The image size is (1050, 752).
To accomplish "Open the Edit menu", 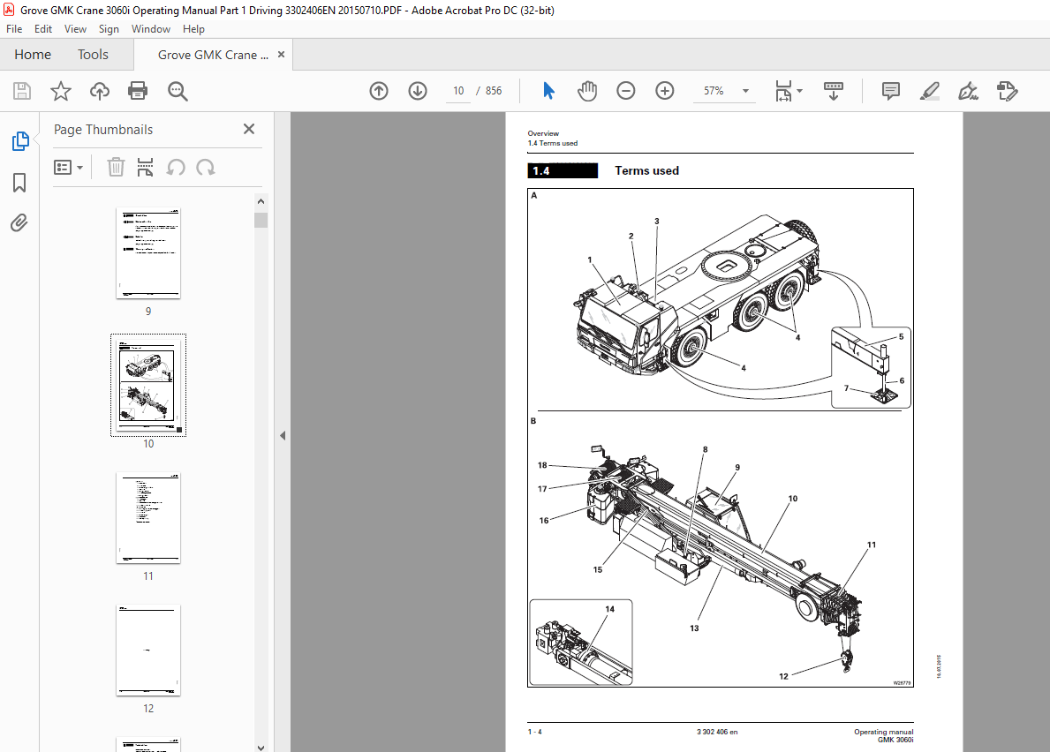I will [43, 29].
